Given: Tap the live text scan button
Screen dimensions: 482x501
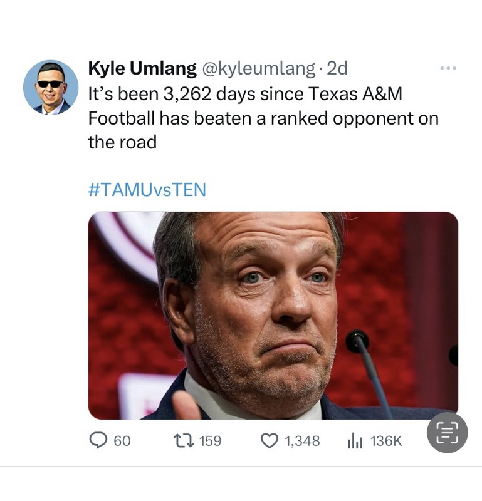Looking at the screenshot, I should (447, 432).
